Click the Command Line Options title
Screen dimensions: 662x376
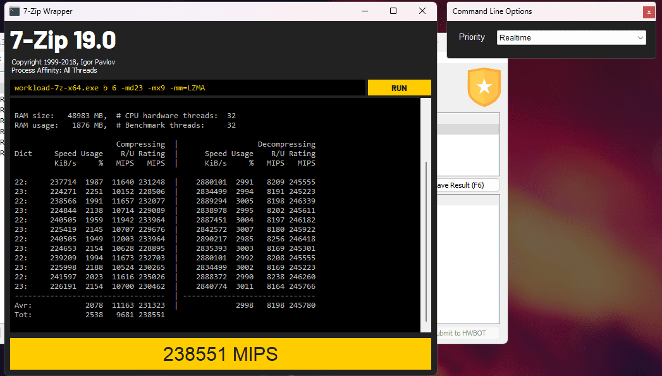click(x=493, y=11)
